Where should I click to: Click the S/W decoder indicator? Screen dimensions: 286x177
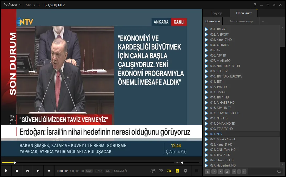[89, 171]
